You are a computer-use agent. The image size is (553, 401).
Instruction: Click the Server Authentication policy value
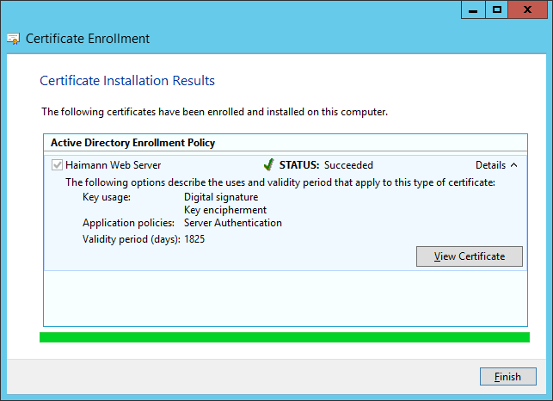click(233, 223)
